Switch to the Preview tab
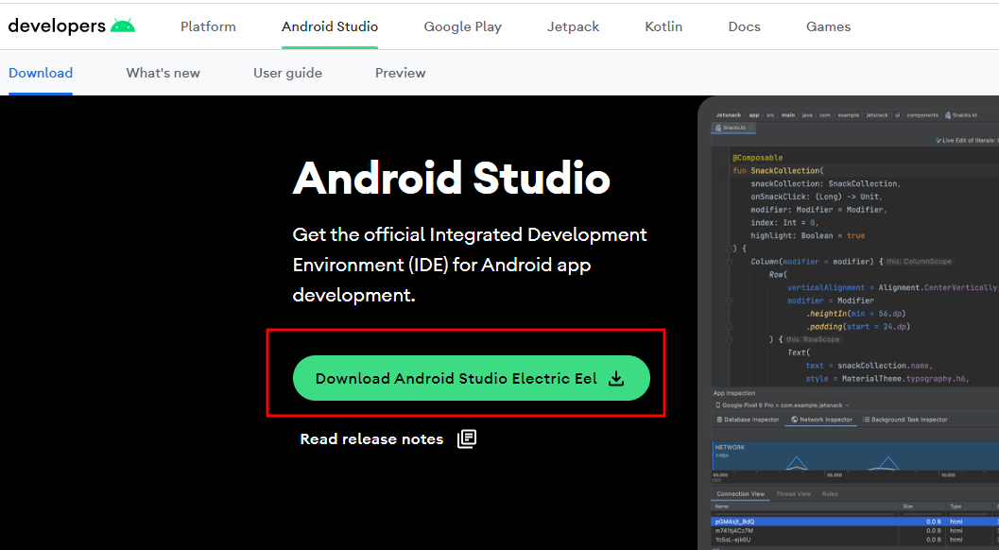The height and width of the screenshot is (550, 999). (x=400, y=73)
